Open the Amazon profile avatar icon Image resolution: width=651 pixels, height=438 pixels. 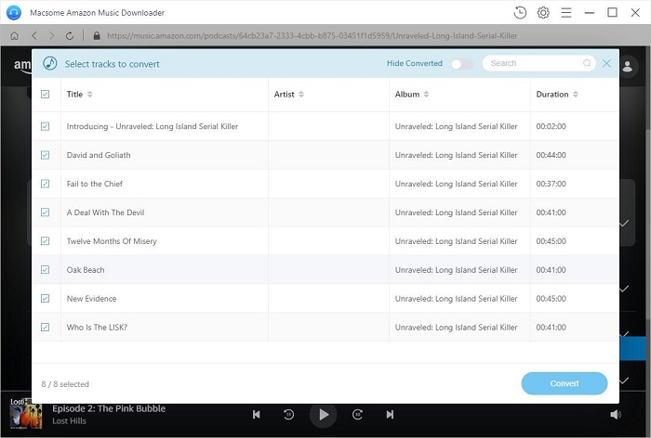[x=628, y=66]
